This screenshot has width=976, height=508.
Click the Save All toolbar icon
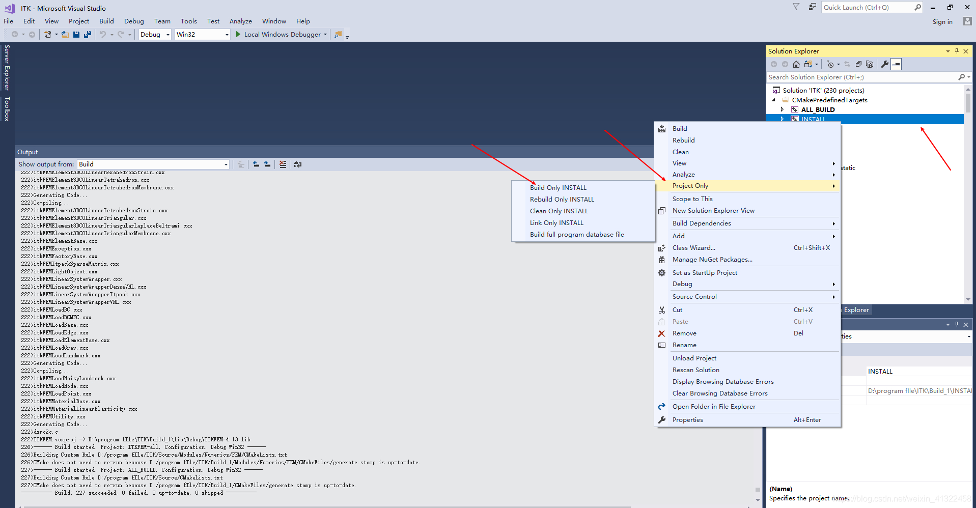88,35
